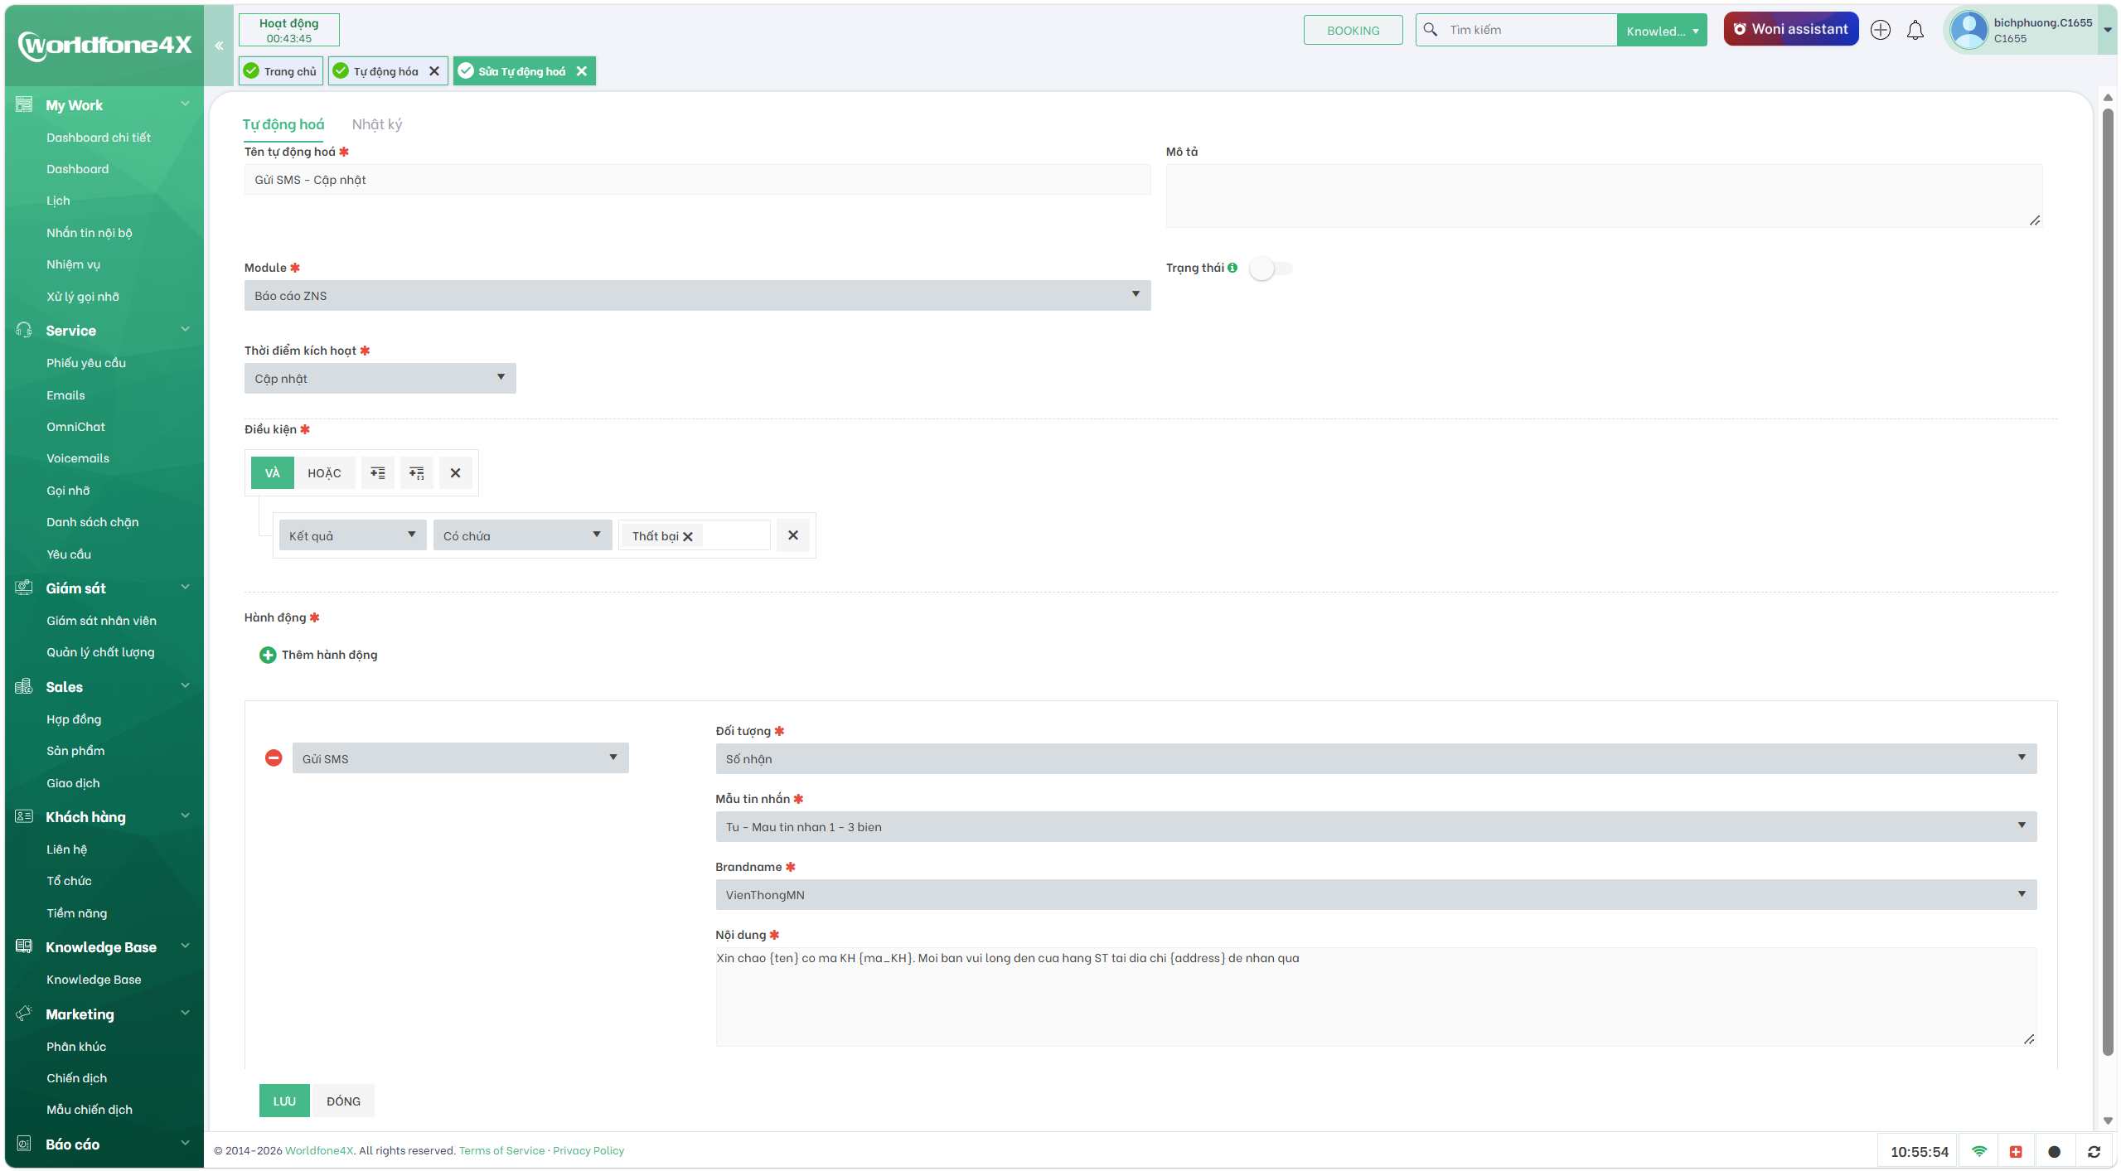The image size is (2121, 1171).
Task: Remove the Thất bại tag
Action: (x=687, y=536)
